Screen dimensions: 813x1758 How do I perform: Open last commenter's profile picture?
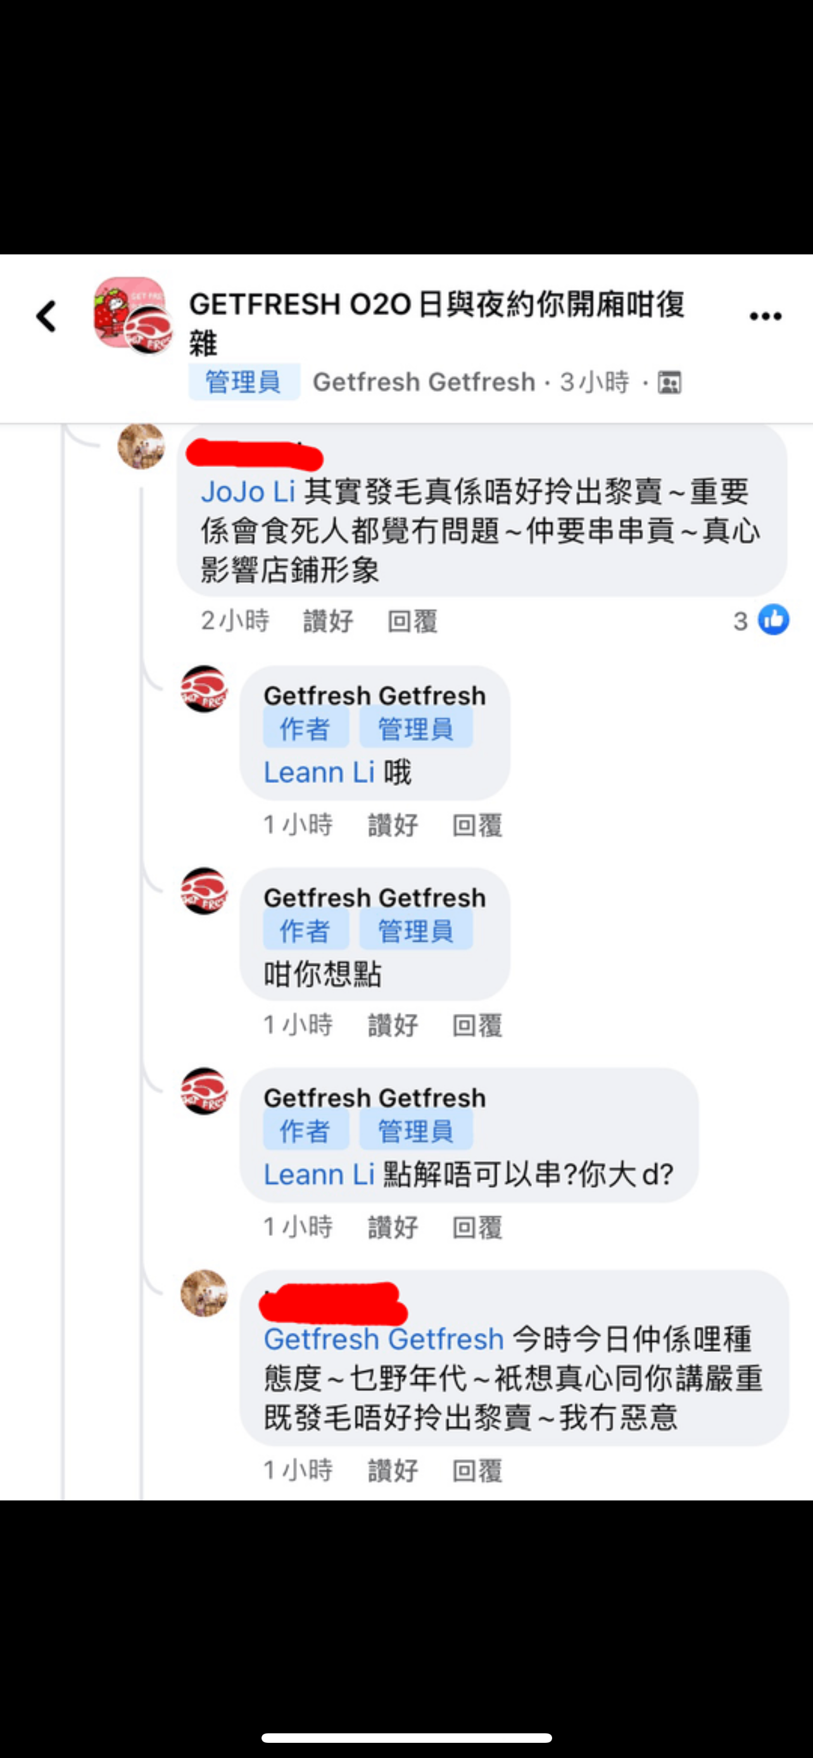point(204,1294)
